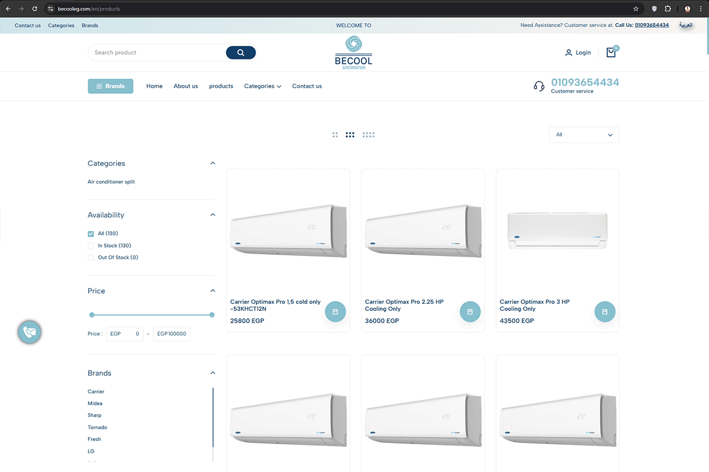Add Carrier Optimax Pro 3 HP to cart
The width and height of the screenshot is (709, 472).
coord(604,312)
